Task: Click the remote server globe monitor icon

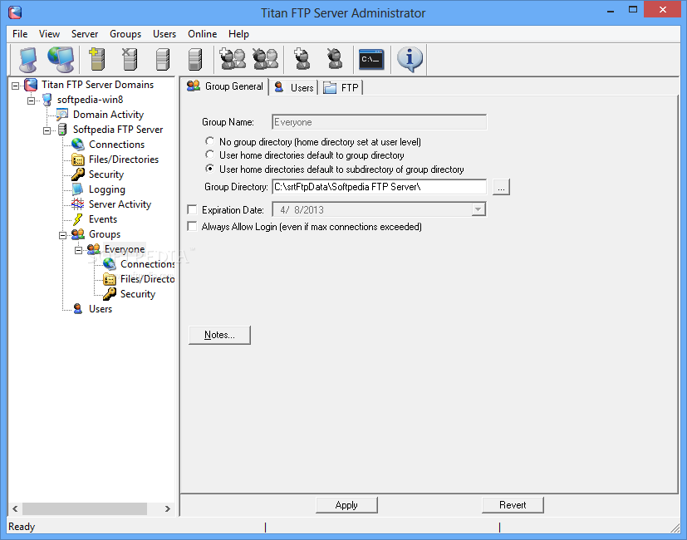Action: point(61,59)
